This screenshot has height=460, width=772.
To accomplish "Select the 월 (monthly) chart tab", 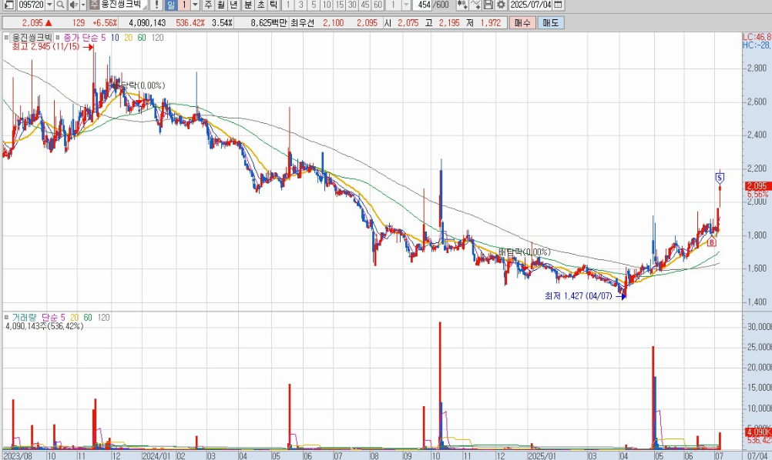I will coord(221,5).
